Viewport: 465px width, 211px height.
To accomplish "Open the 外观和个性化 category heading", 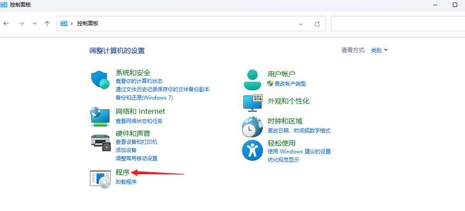I will [289, 101].
